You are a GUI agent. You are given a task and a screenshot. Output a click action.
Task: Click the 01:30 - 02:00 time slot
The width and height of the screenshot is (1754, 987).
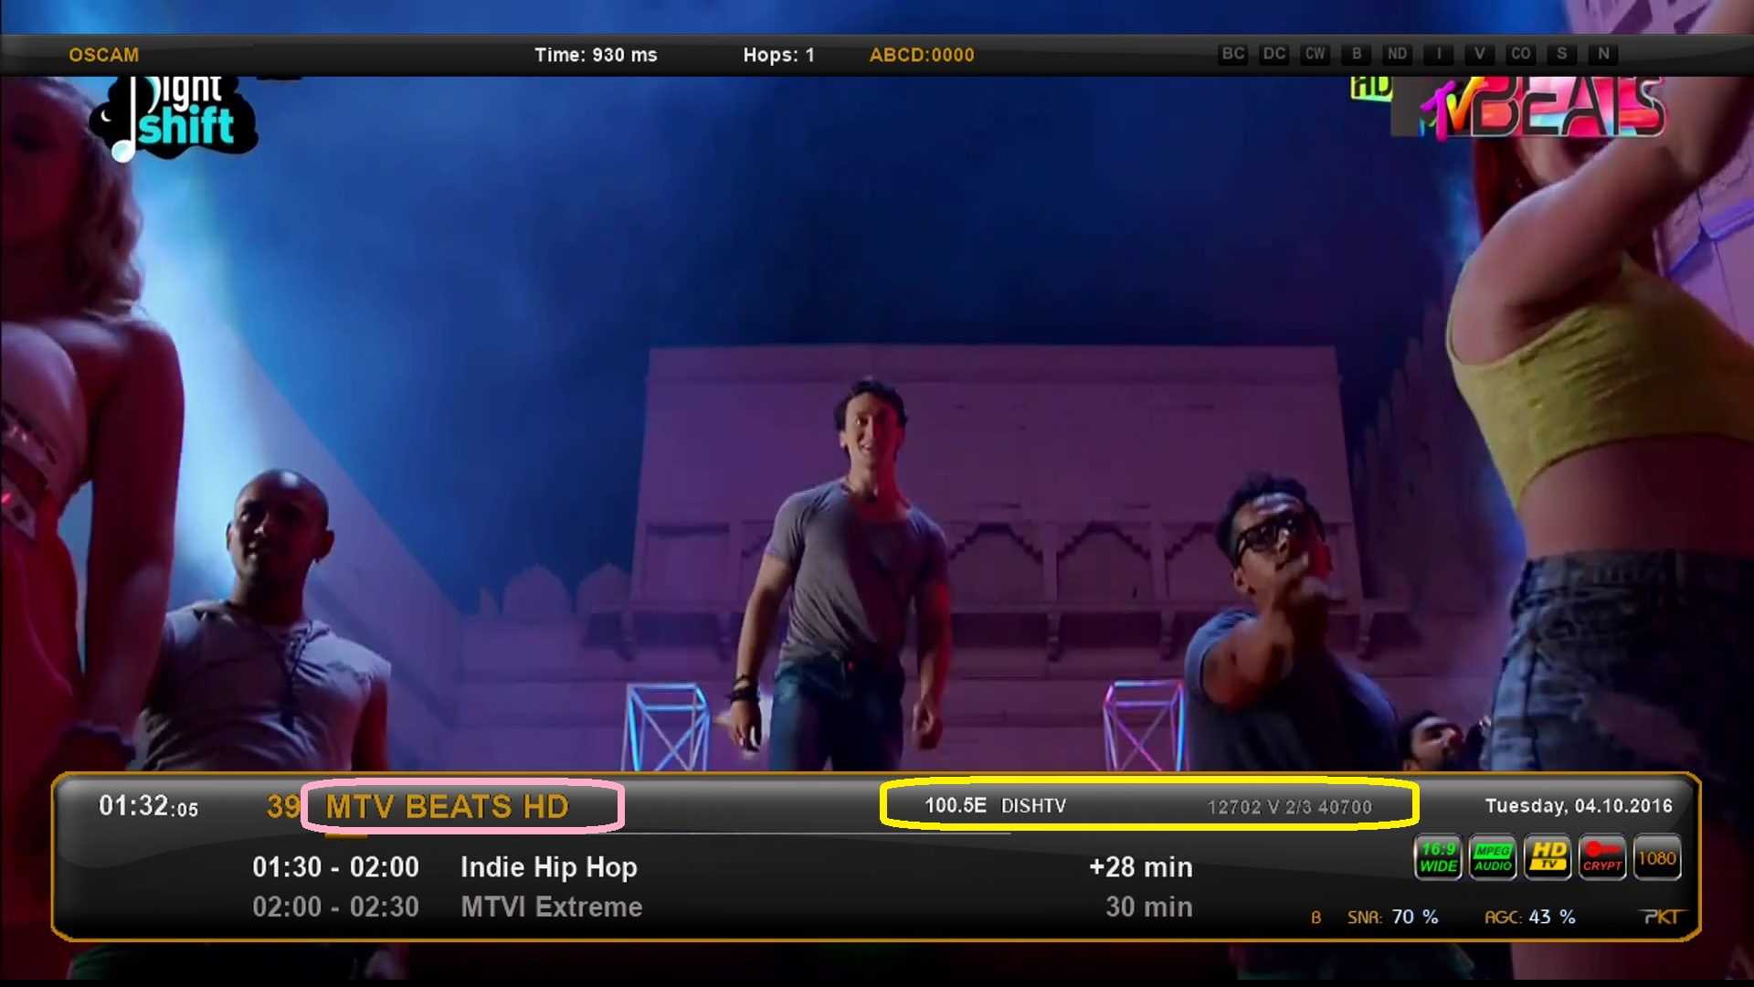[335, 866]
